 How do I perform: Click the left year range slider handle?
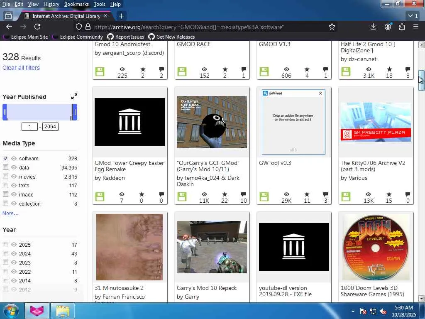(5, 112)
